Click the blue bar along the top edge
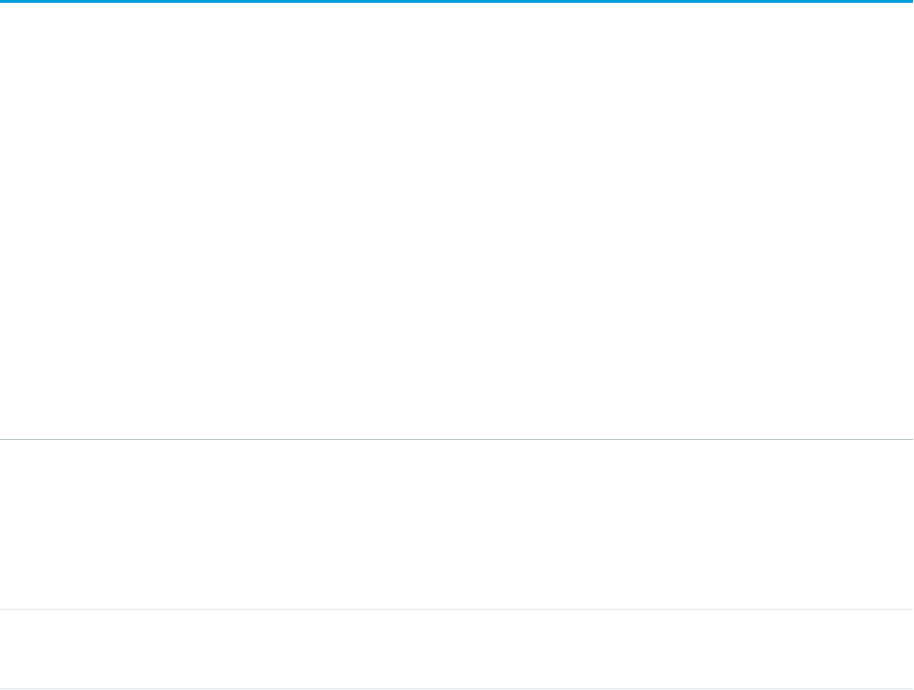This screenshot has width=914, height=690. 457,1
